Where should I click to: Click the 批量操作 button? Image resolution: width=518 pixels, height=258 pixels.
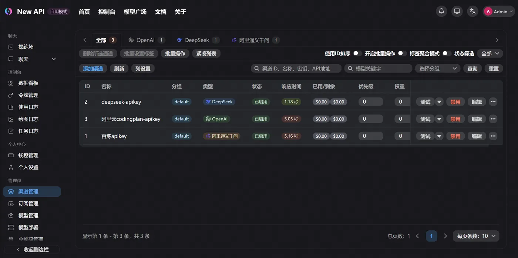point(175,54)
